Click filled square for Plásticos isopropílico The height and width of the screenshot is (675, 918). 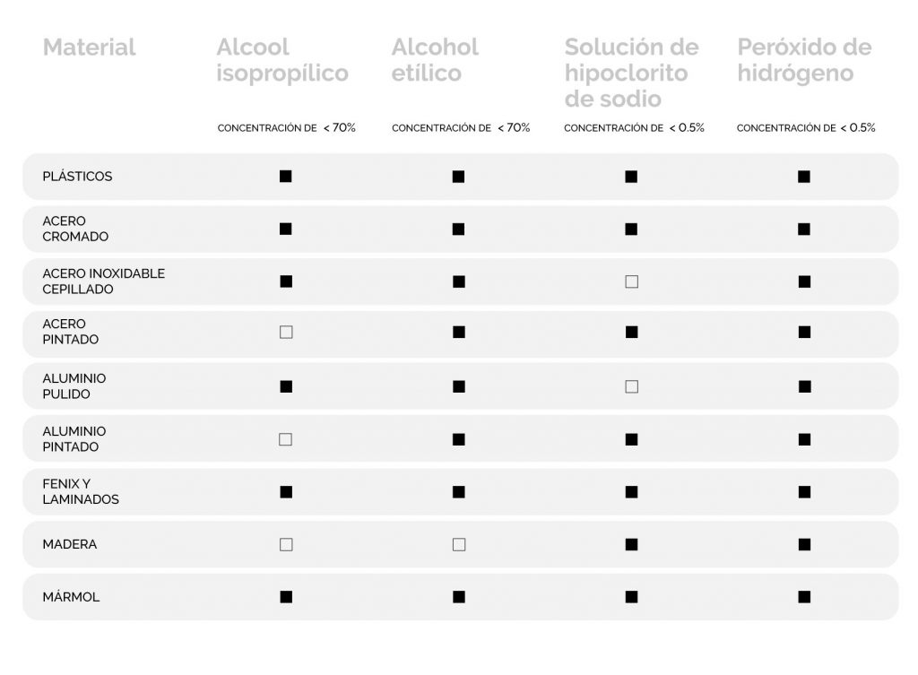pyautogui.click(x=286, y=177)
